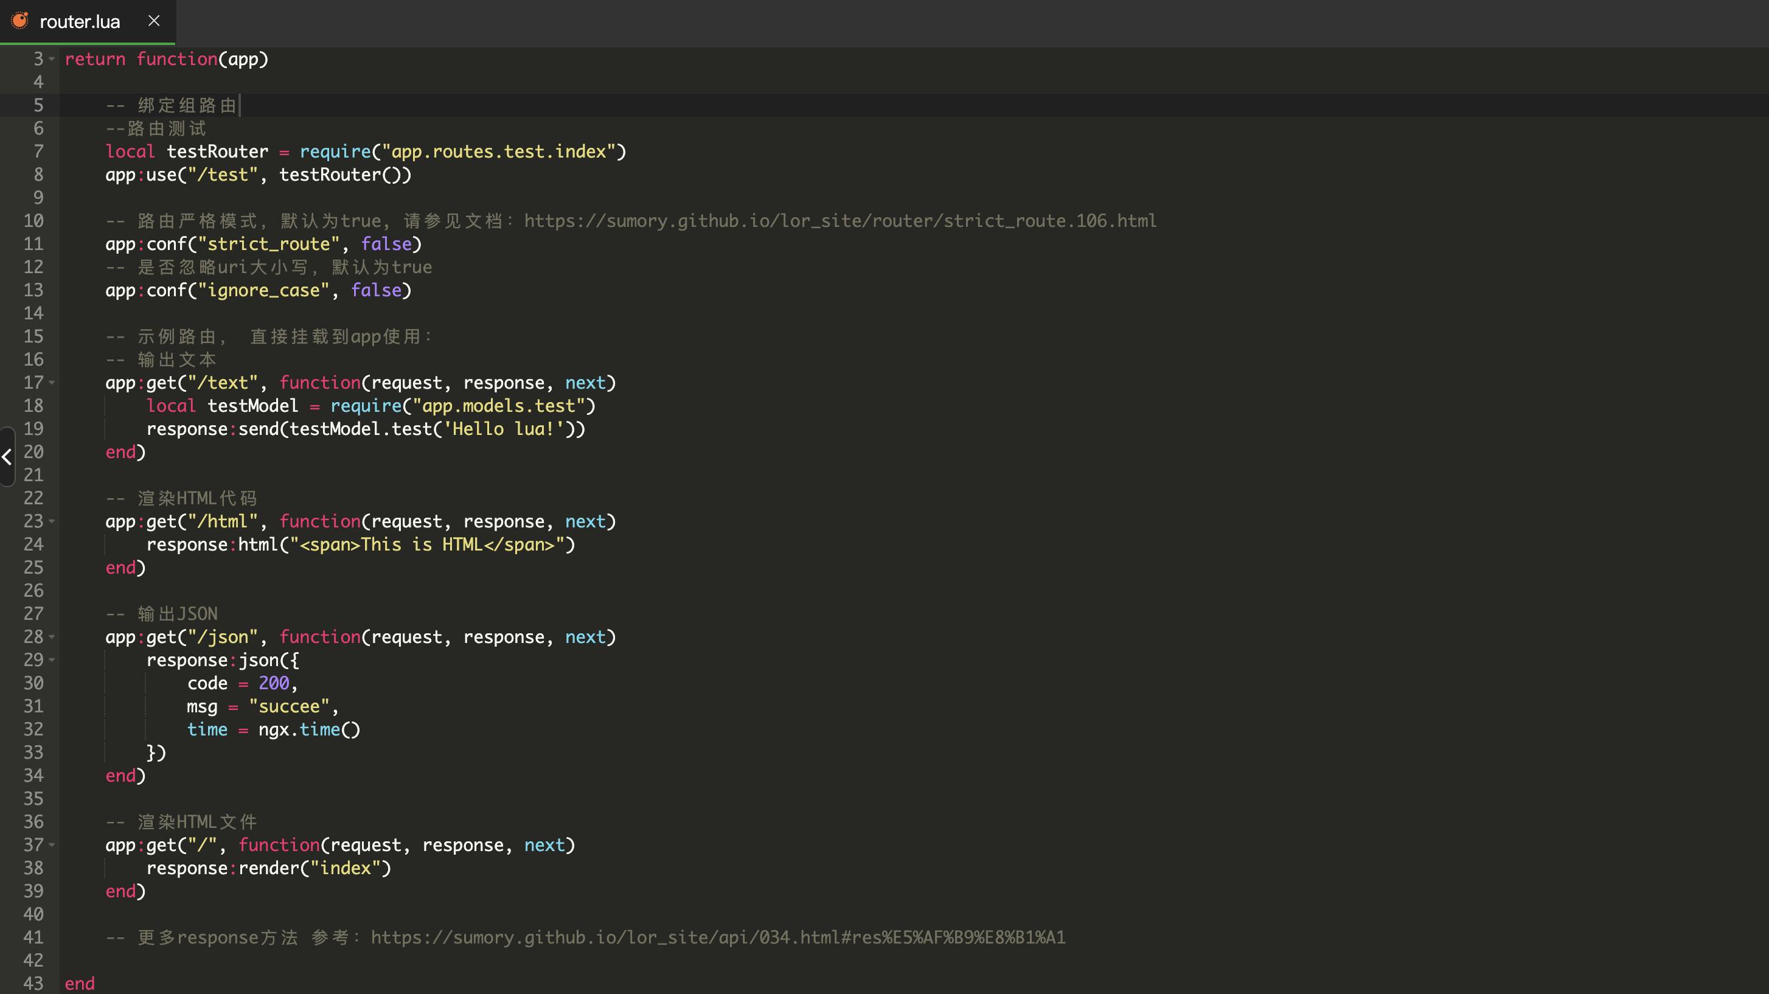Click the end) on line 34
Viewport: 1769px width, 994px height.
click(125, 776)
